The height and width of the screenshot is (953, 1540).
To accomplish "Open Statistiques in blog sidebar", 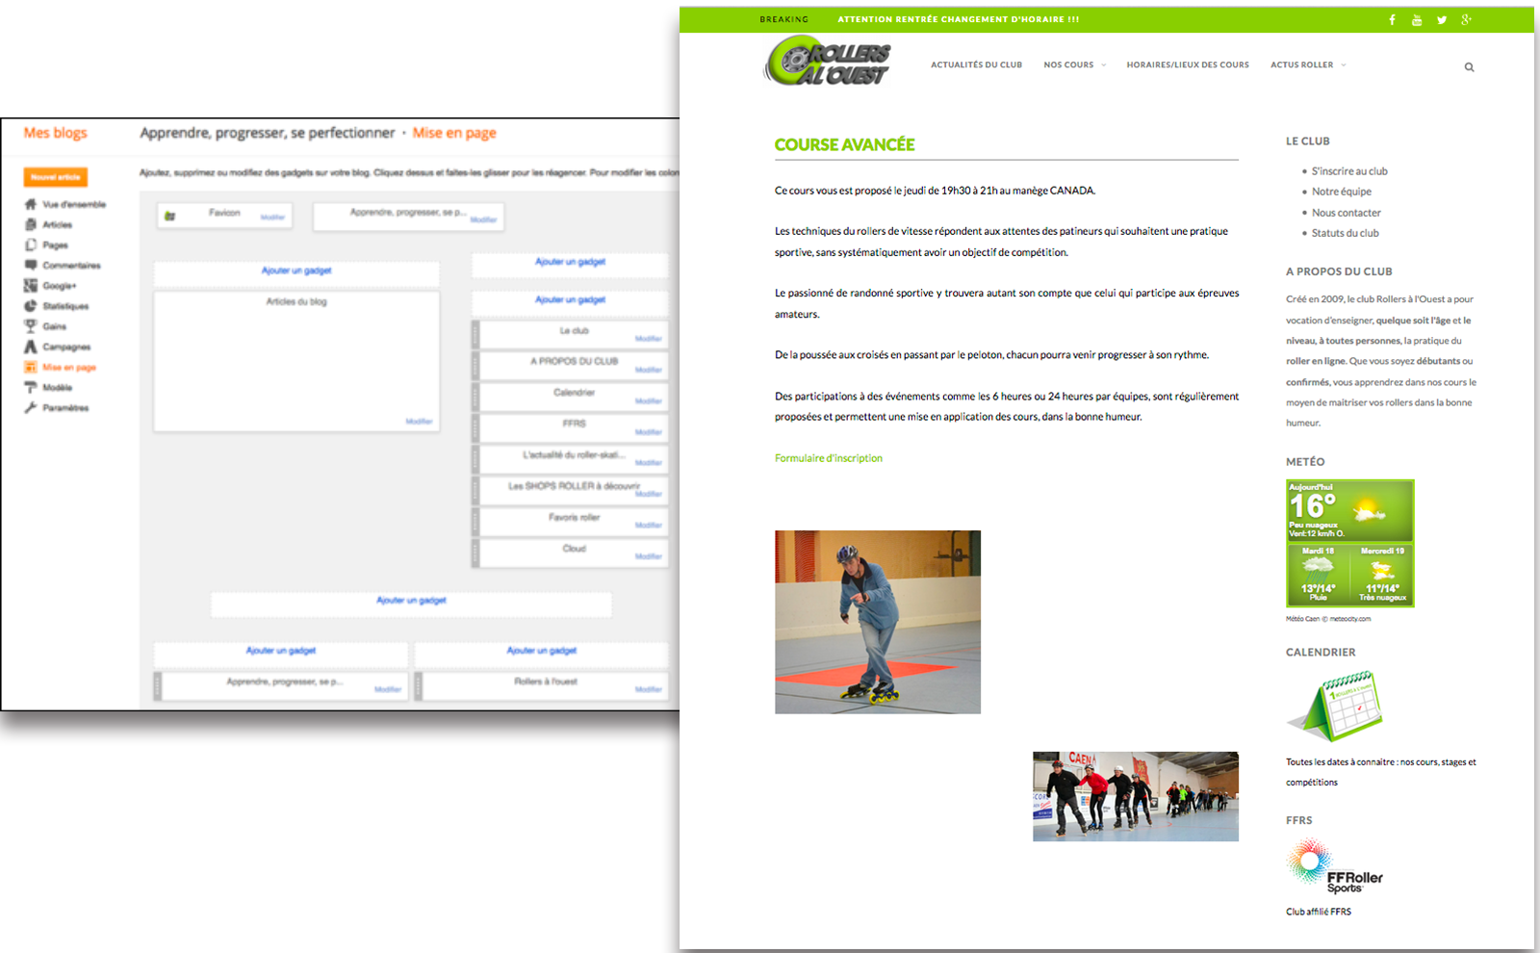I will [64, 306].
